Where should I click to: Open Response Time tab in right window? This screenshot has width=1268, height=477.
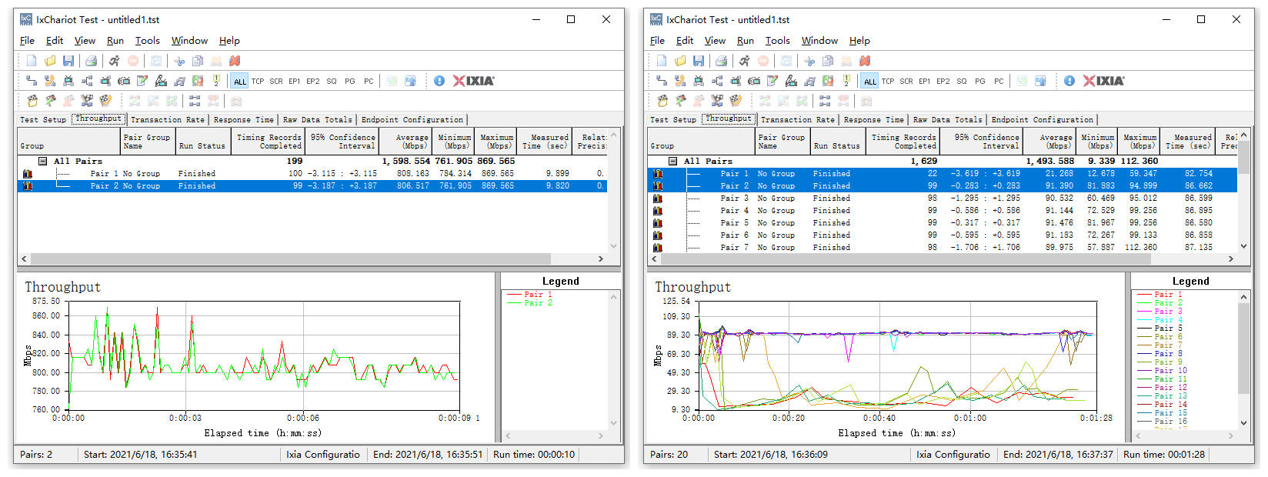[873, 120]
